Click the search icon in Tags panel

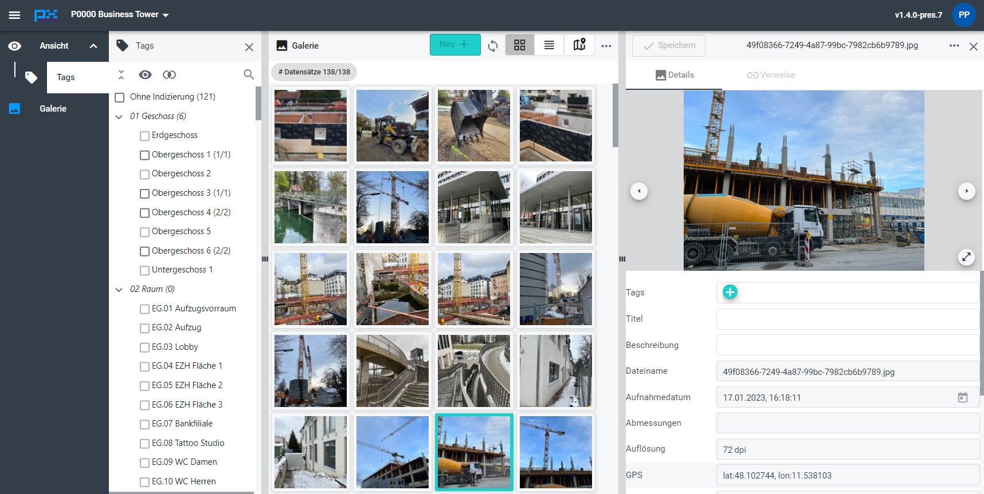pyautogui.click(x=249, y=74)
